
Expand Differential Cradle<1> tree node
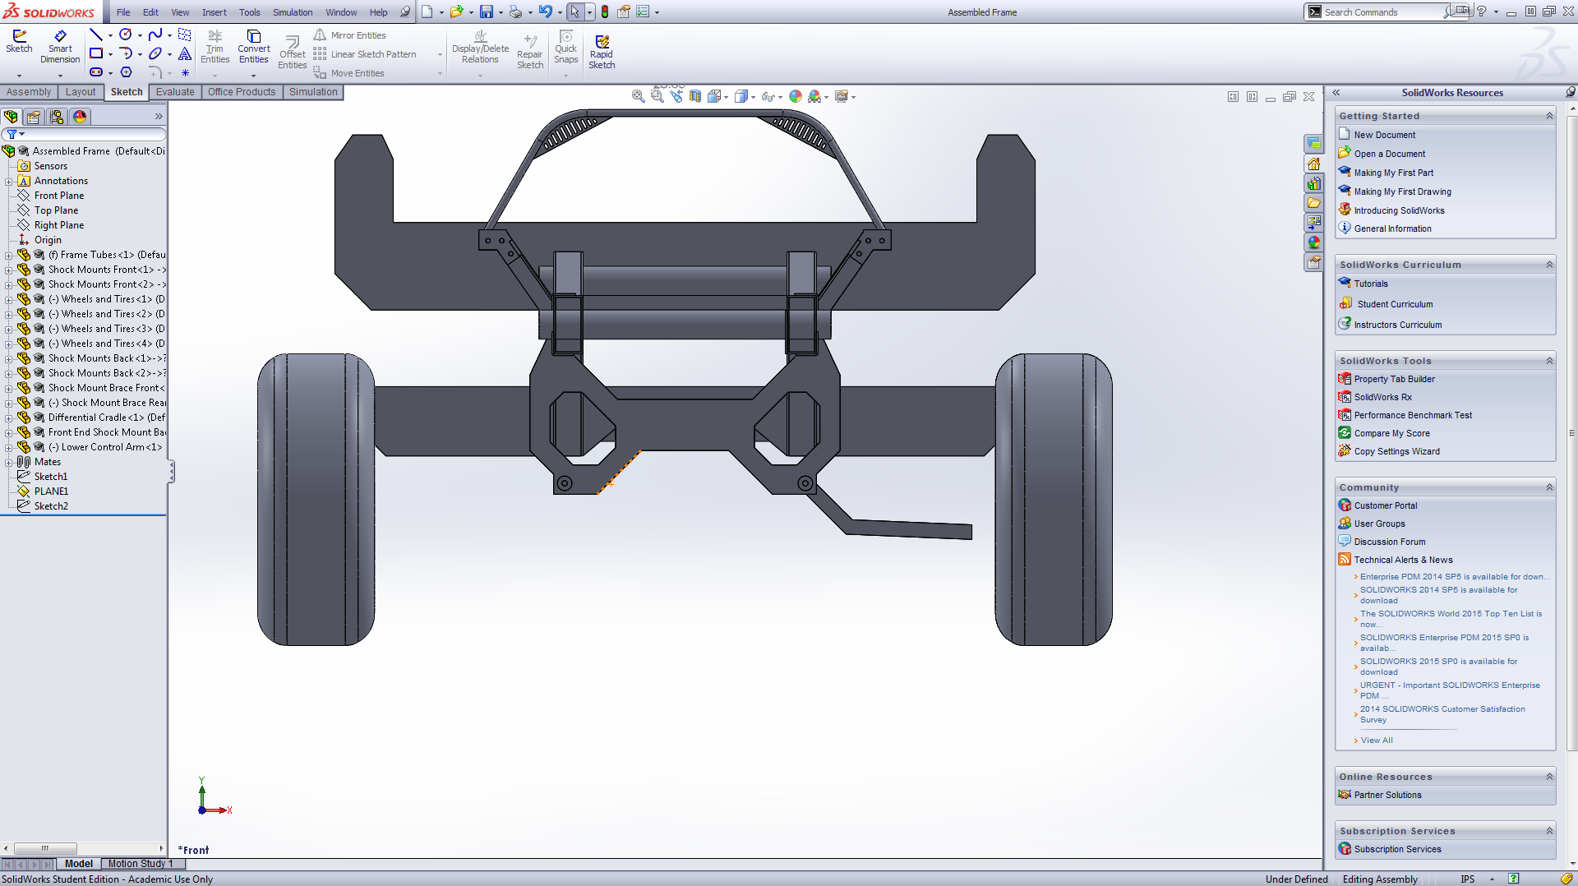coord(9,418)
